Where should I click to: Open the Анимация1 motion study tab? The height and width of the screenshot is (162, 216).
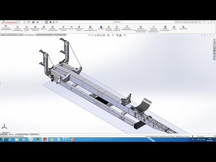click(x=34, y=134)
